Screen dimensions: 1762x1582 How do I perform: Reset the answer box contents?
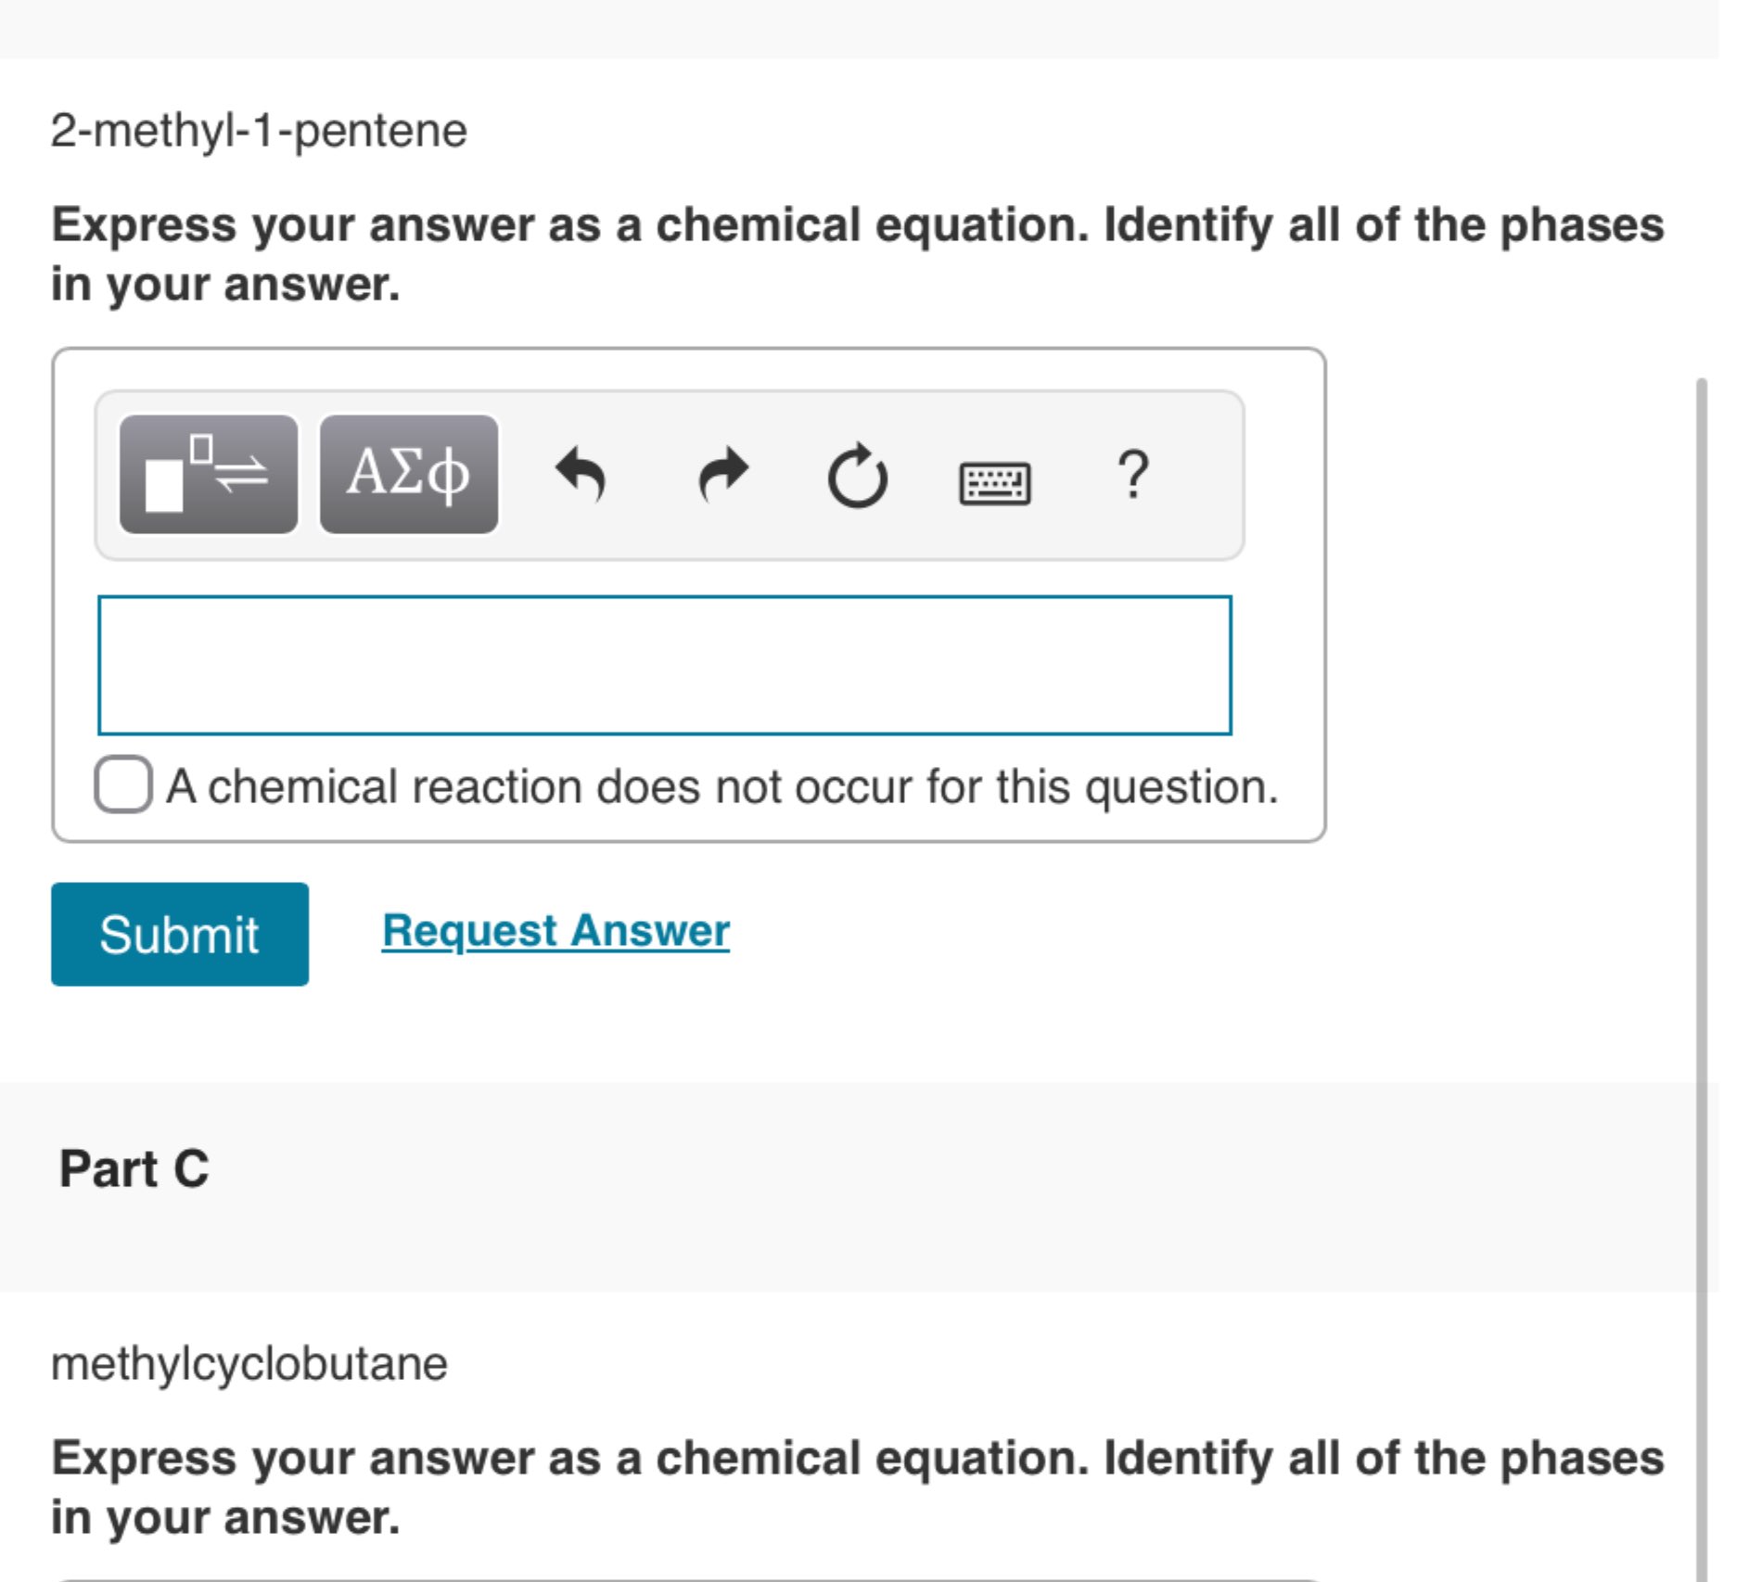pyautogui.click(x=855, y=475)
